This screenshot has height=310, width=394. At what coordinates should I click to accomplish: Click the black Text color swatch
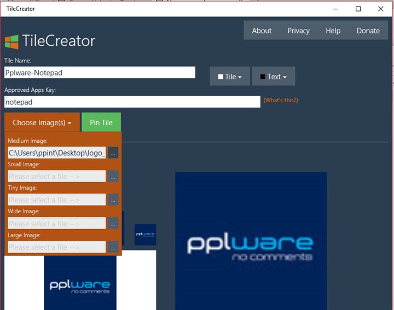tap(263, 77)
